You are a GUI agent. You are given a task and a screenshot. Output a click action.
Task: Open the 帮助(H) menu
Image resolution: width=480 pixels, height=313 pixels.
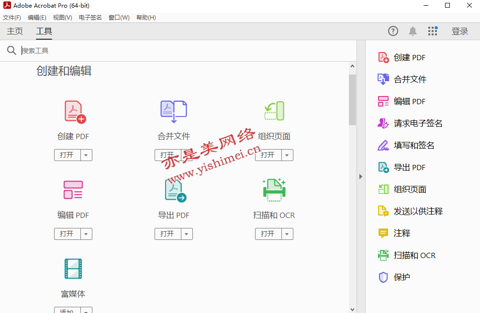[146, 17]
